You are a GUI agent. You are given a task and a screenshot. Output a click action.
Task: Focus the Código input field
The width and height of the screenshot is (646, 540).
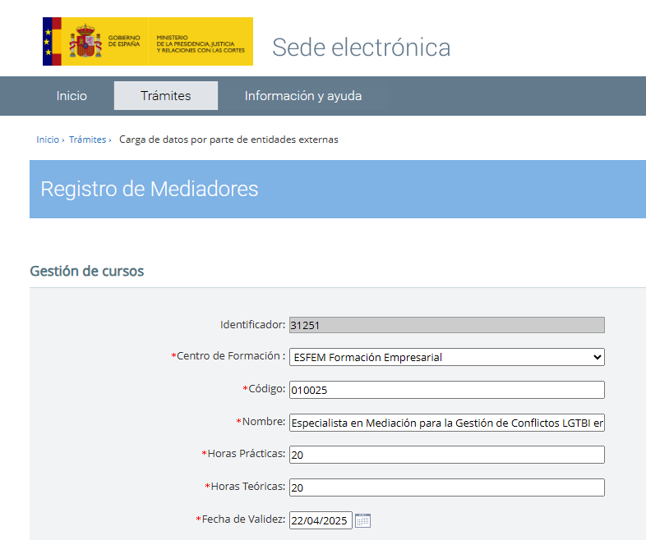[x=446, y=390]
